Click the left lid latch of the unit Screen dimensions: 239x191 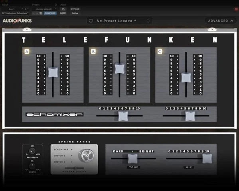27,29
